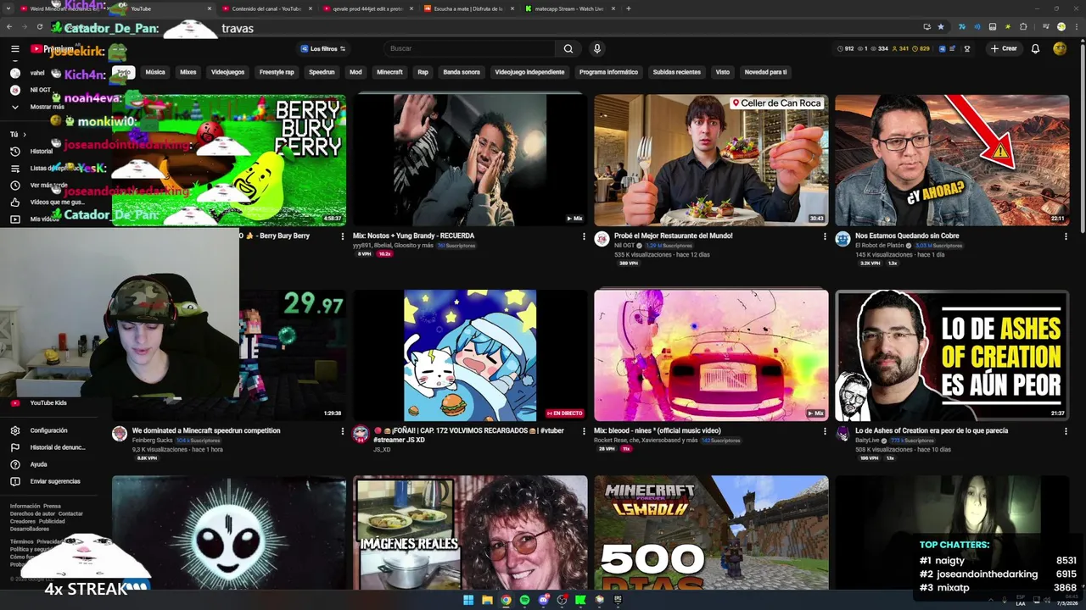
Task: Select the Mixes filter chip
Action: [188, 72]
